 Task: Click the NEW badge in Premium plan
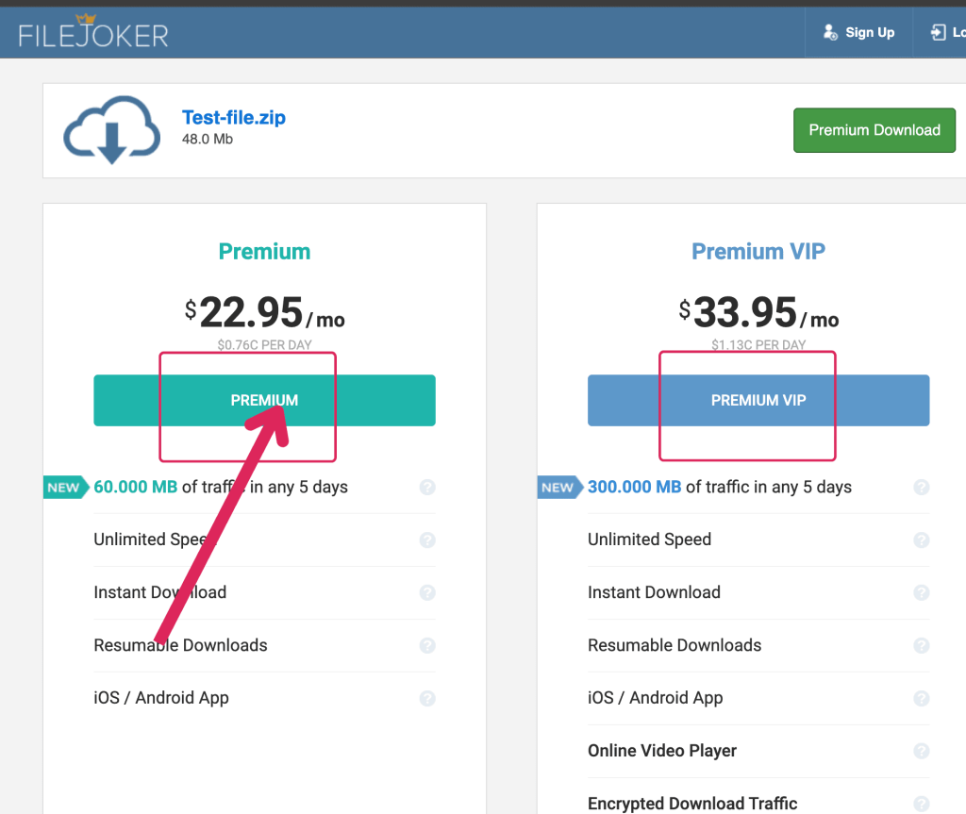pos(65,488)
